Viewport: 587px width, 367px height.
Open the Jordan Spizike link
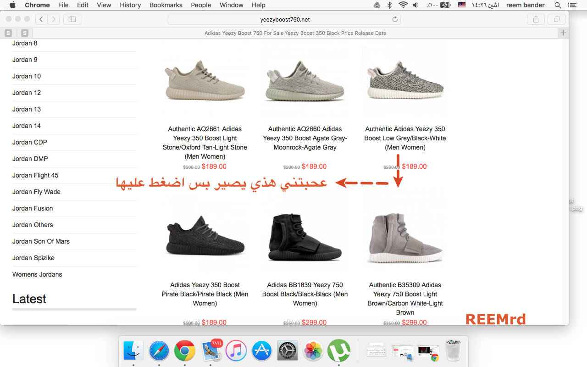click(33, 258)
